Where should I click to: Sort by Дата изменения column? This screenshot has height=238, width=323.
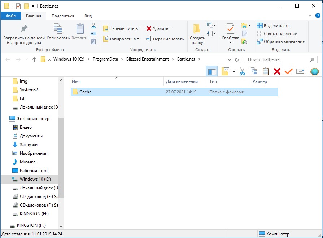click(x=185, y=81)
